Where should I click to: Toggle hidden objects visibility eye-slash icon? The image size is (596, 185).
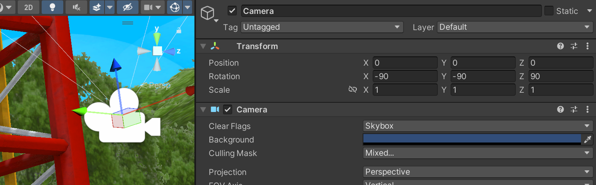(x=128, y=7)
